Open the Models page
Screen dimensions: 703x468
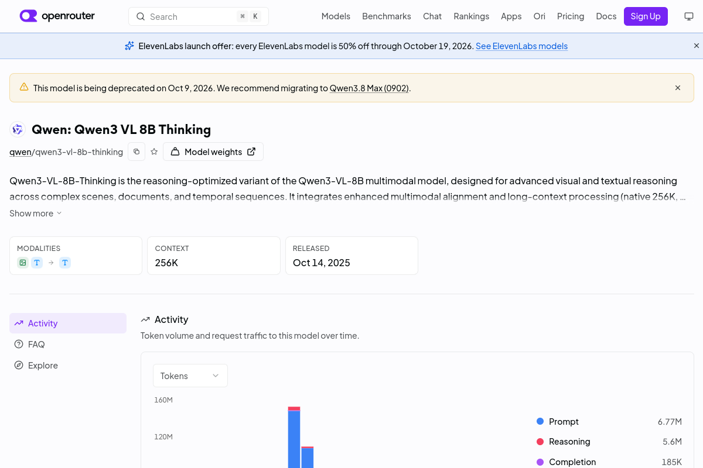(x=336, y=16)
